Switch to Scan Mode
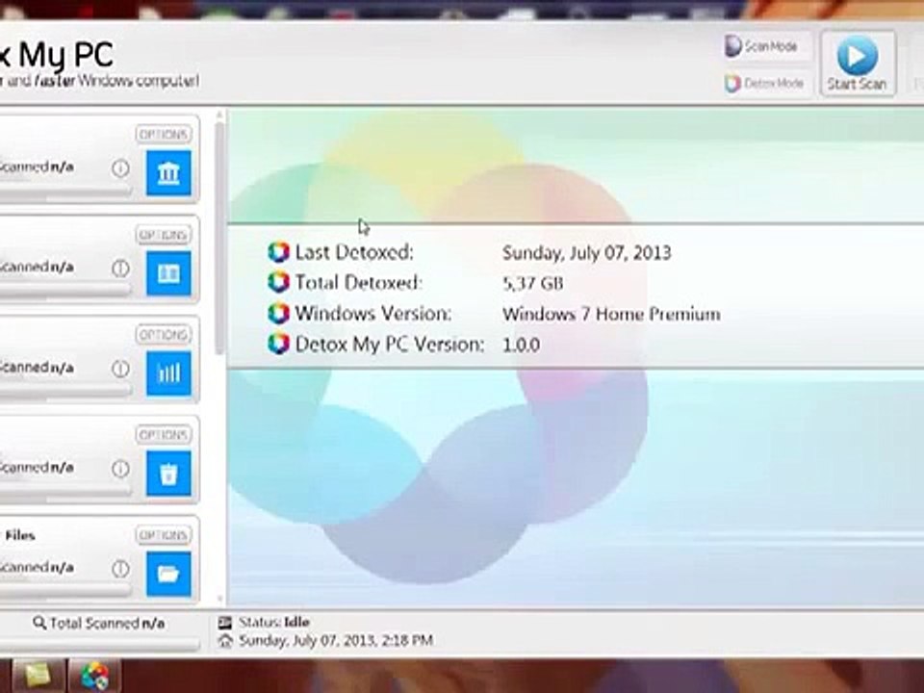This screenshot has height=693, width=924. coord(769,46)
